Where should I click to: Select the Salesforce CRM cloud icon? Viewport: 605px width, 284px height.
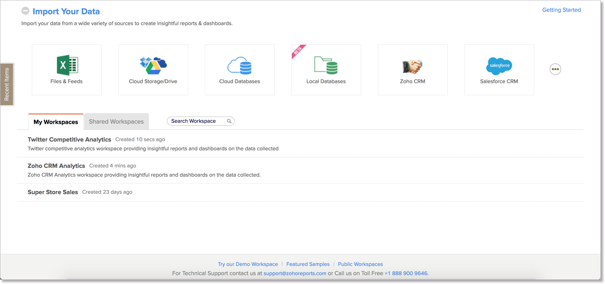[x=499, y=66]
